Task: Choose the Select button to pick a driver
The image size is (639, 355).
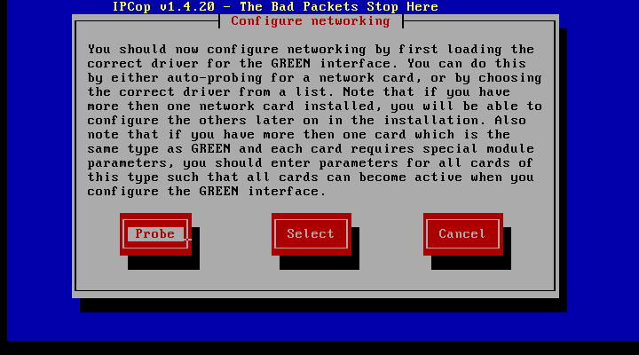Action: click(312, 234)
